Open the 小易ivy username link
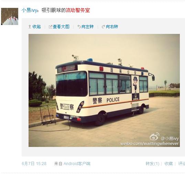This screenshot has height=174, width=185. [x=29, y=10]
